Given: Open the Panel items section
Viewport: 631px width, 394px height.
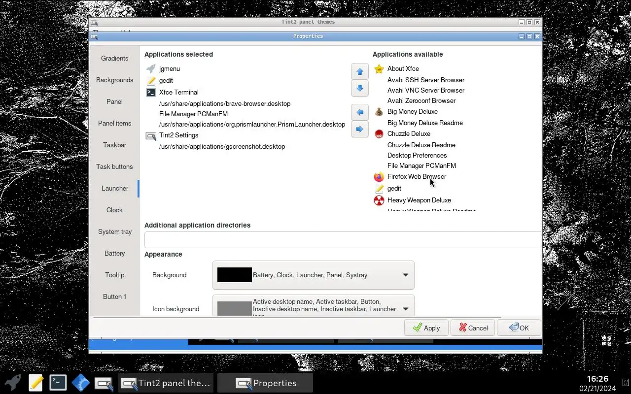Looking at the screenshot, I should coord(114,124).
